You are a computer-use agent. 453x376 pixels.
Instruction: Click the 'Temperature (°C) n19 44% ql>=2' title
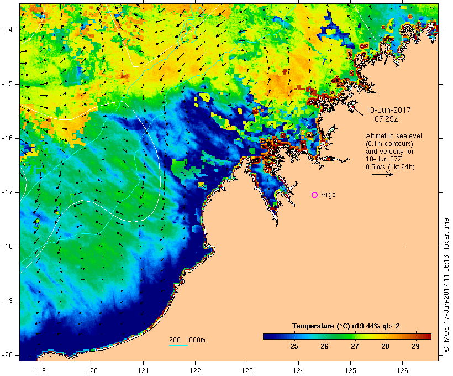coord(346,326)
